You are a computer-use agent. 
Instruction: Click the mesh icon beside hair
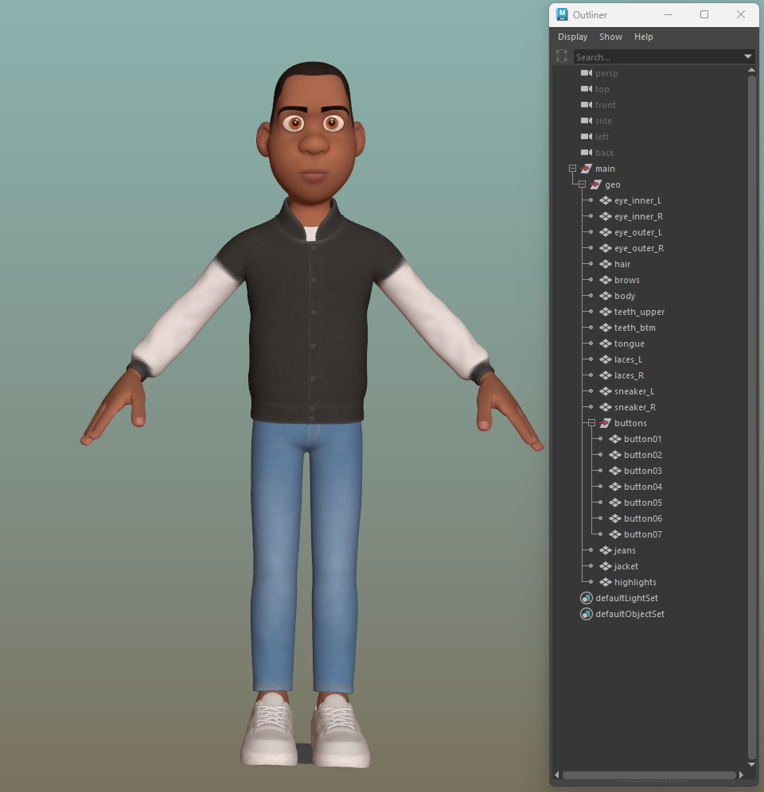point(606,264)
